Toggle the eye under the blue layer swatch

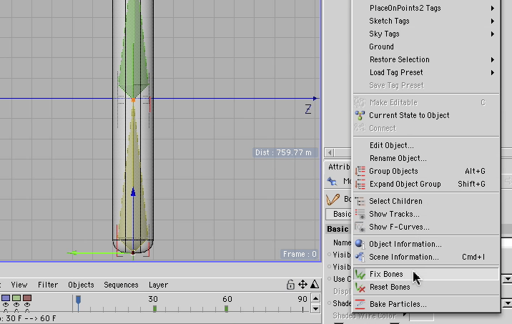[6, 305]
